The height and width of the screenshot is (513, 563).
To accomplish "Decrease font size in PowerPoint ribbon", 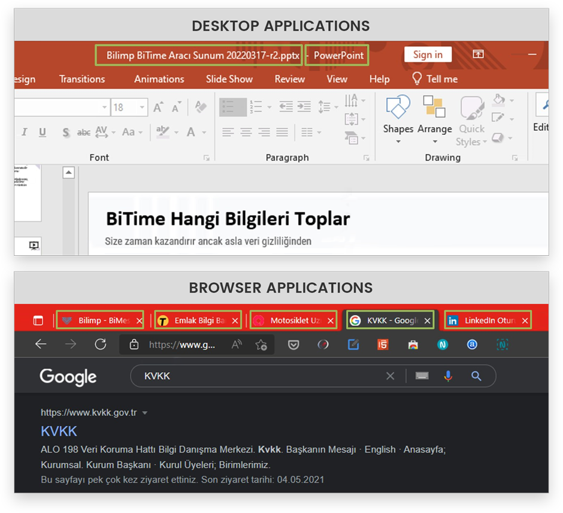I will pos(176,107).
